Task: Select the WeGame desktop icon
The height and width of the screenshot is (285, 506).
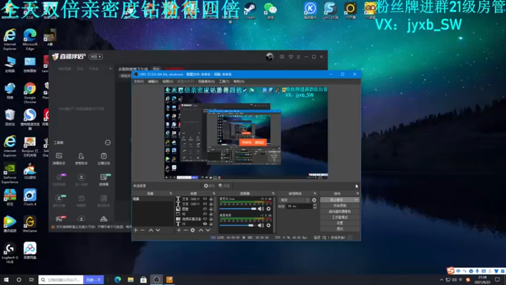Action: (x=30, y=224)
